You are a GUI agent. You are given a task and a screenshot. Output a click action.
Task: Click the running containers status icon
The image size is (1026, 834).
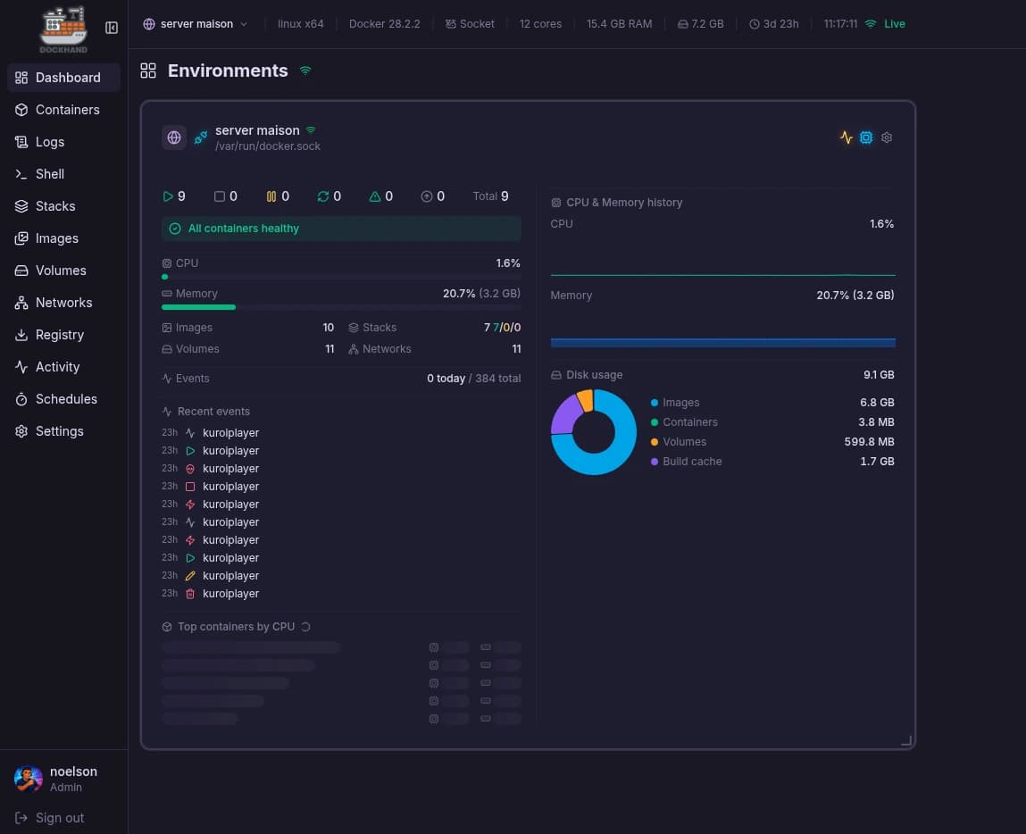[168, 196]
